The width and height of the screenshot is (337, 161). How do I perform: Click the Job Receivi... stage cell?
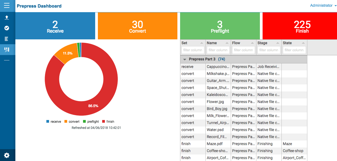269,67
